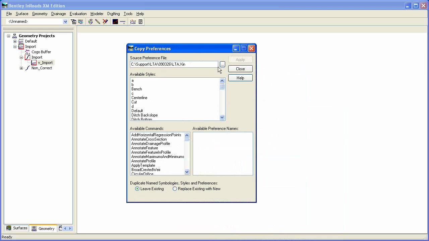Select AnnotateCrossSection command
The image size is (429, 241).
point(149,139)
